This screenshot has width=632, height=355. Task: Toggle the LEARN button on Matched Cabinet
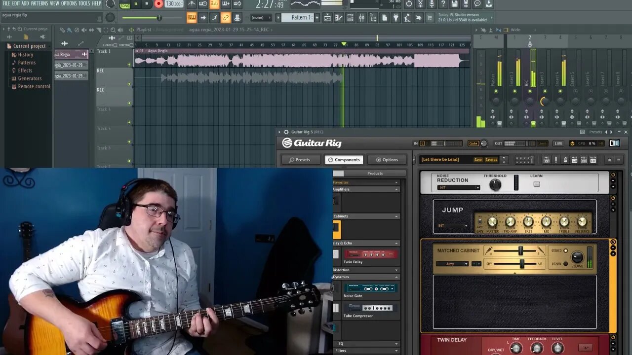click(x=566, y=264)
